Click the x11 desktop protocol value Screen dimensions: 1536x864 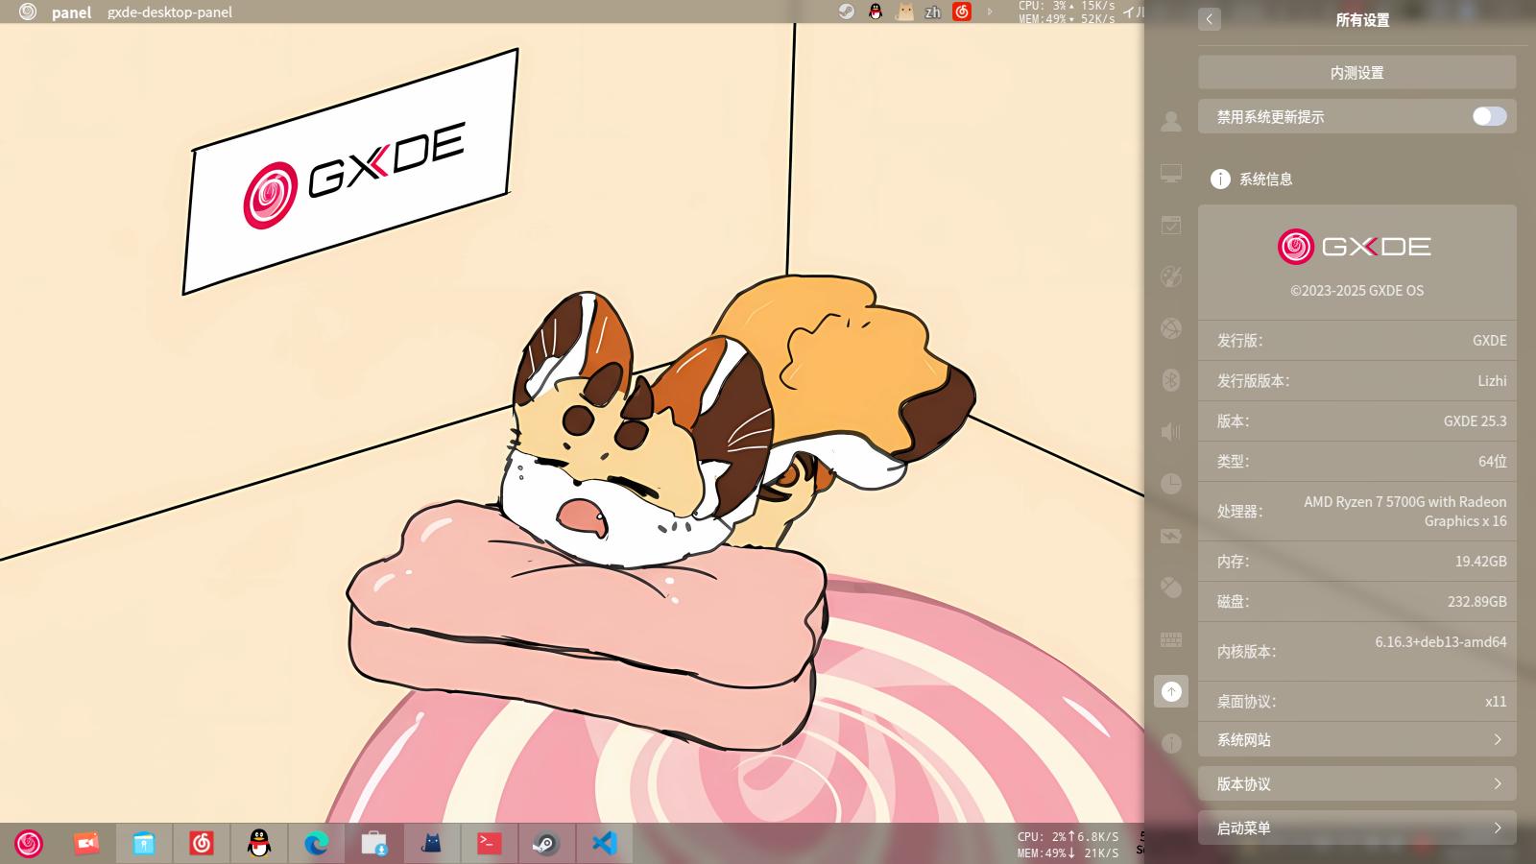[1496, 701]
